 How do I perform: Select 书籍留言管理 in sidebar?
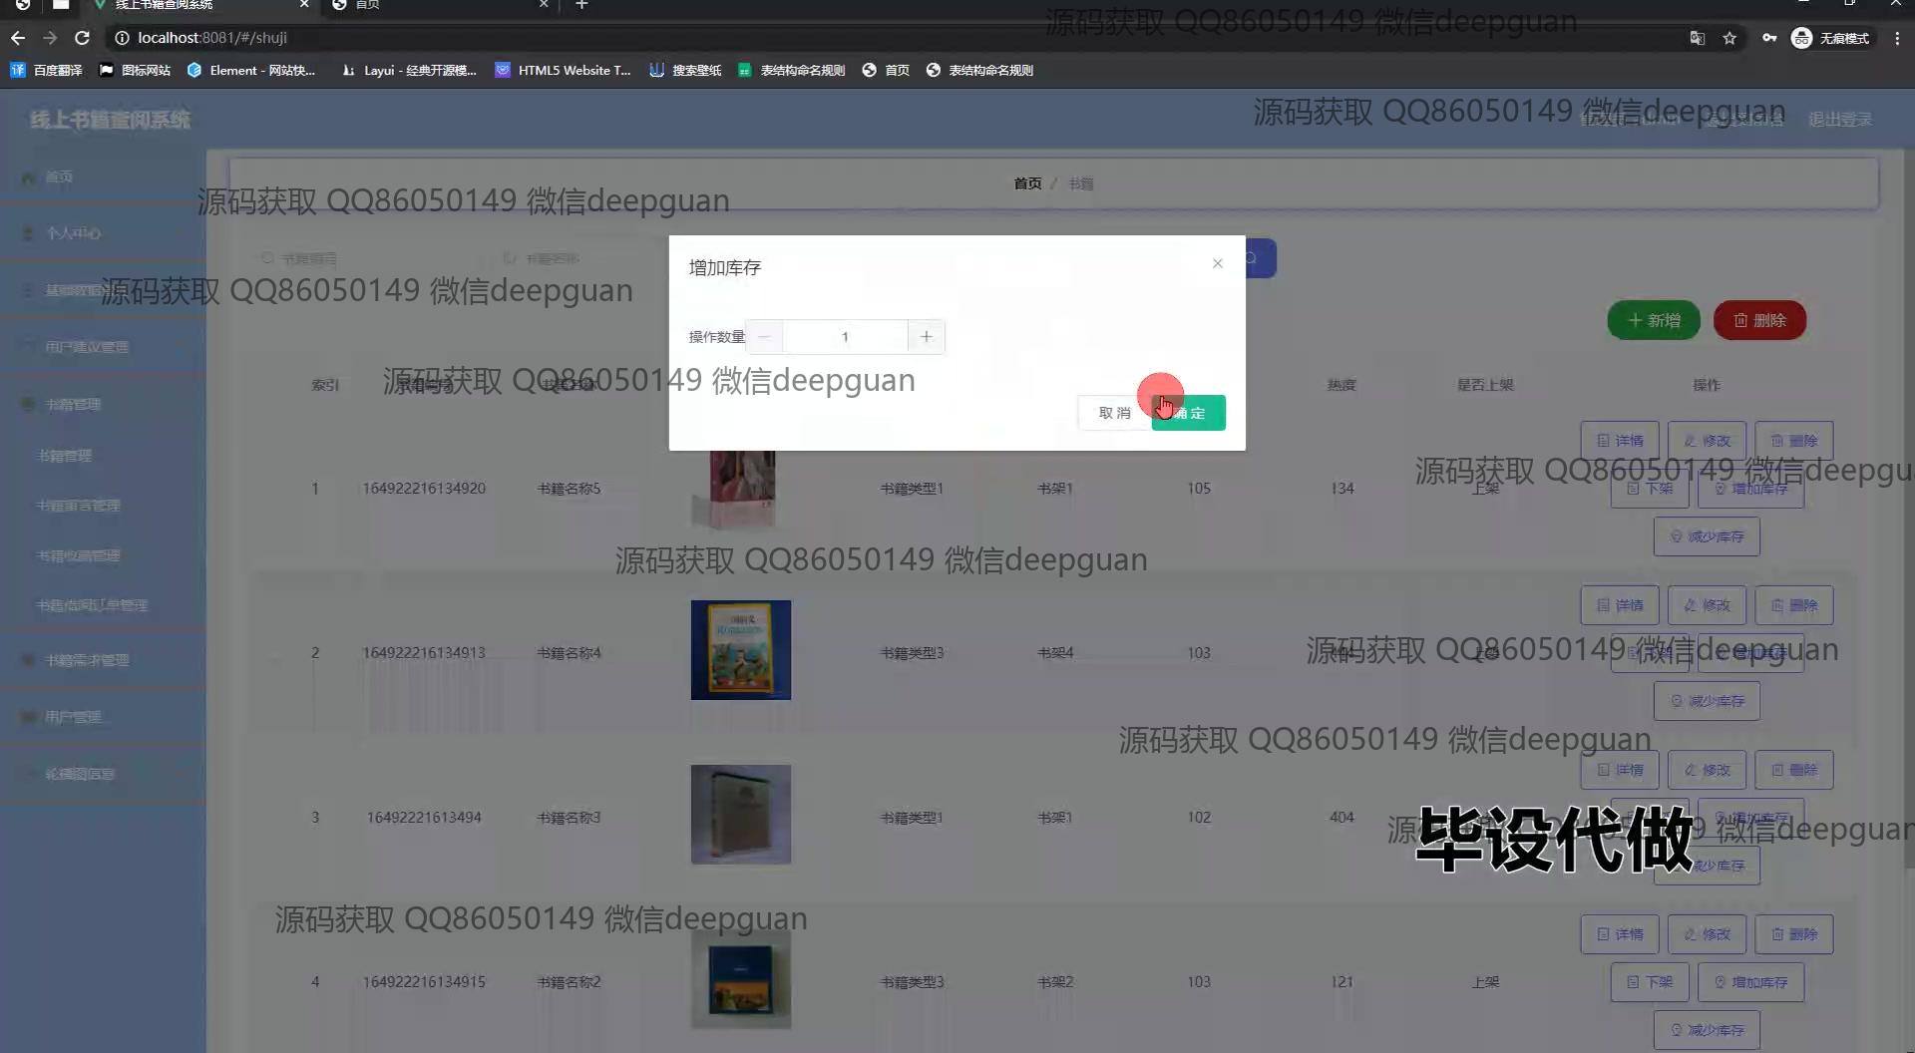78,506
